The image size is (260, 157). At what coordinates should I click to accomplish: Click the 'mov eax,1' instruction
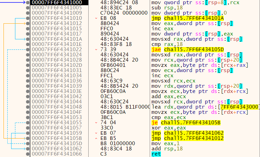click(x=165, y=143)
